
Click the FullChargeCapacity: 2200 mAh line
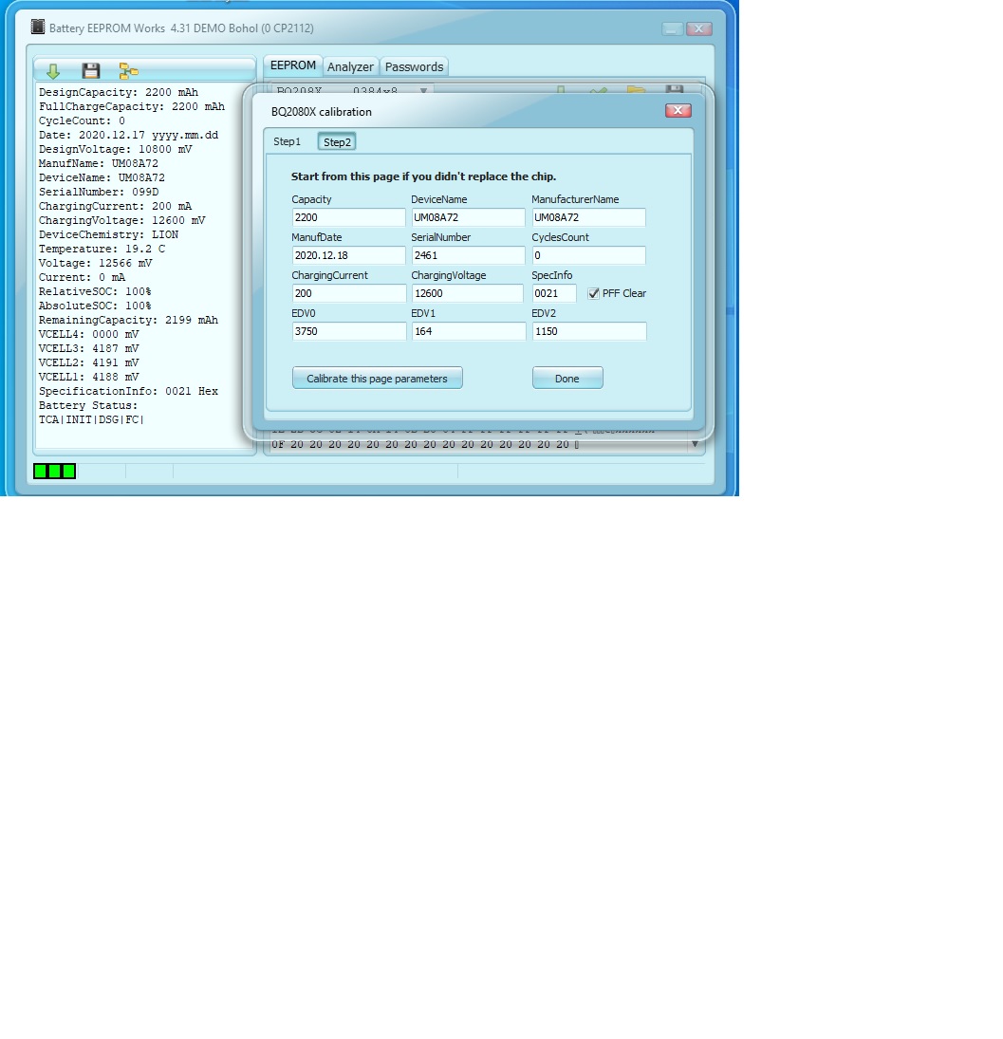coord(132,106)
